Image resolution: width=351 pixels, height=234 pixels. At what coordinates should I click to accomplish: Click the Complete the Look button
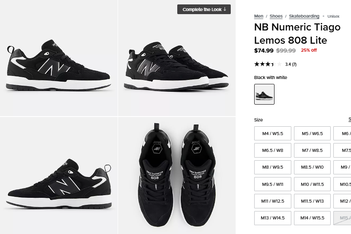pyautogui.click(x=204, y=9)
